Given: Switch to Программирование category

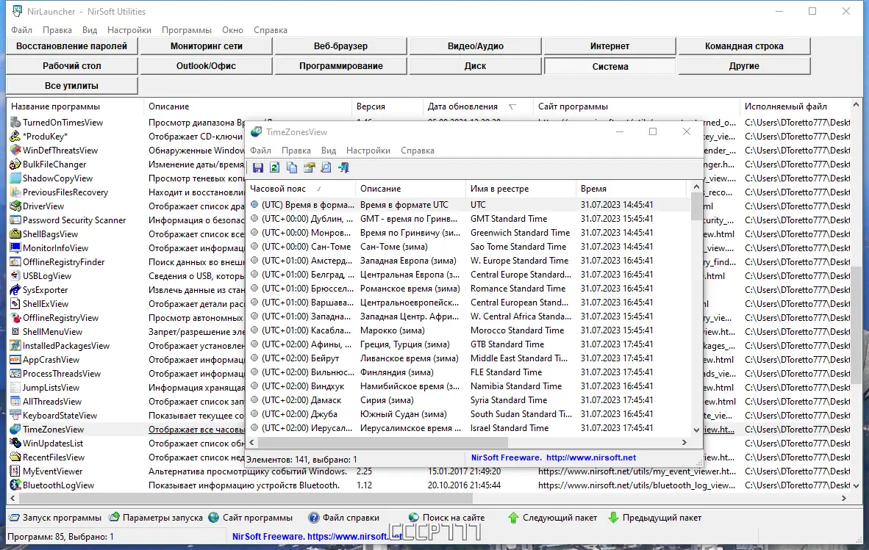Looking at the screenshot, I should click(x=341, y=66).
